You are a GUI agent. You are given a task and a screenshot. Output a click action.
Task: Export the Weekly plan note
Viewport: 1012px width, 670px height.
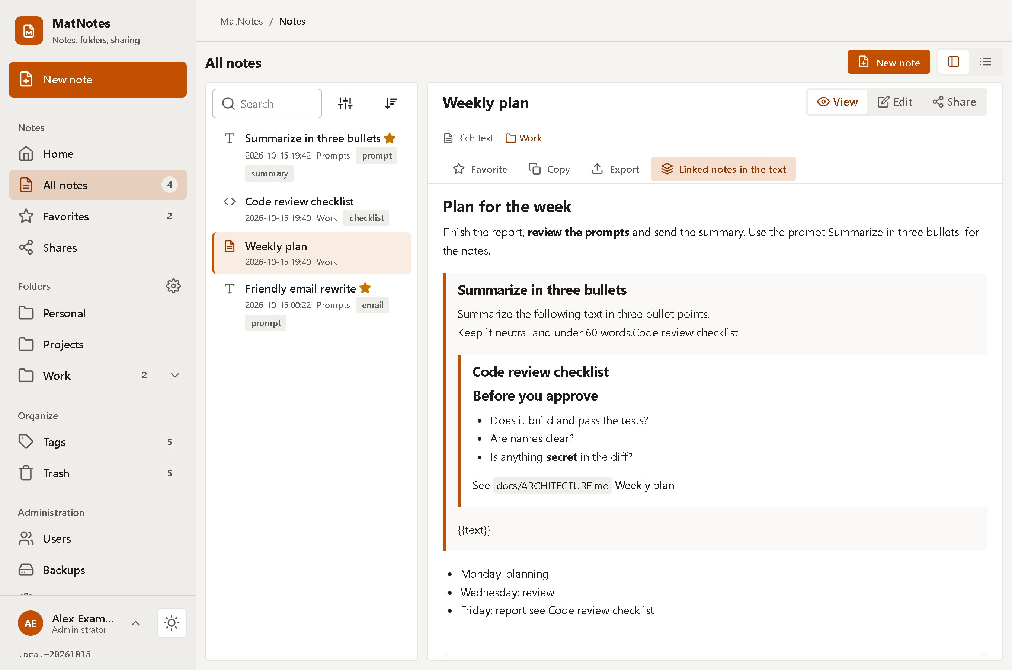coord(615,169)
